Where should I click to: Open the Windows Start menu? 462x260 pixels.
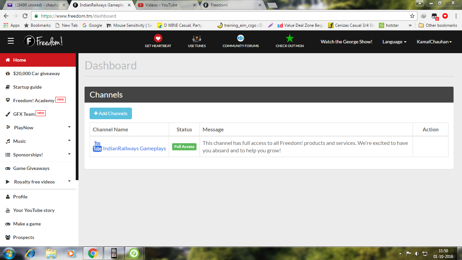[x=9, y=253]
